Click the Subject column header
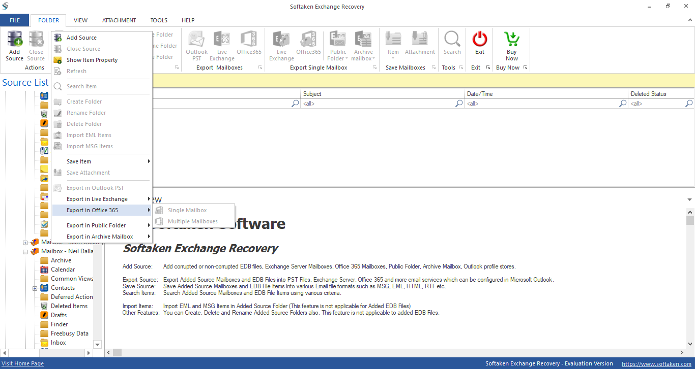695x369 pixels. (x=383, y=94)
